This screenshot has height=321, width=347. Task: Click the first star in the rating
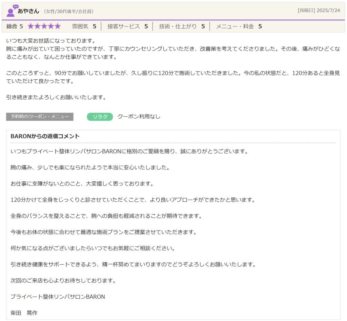[31, 26]
